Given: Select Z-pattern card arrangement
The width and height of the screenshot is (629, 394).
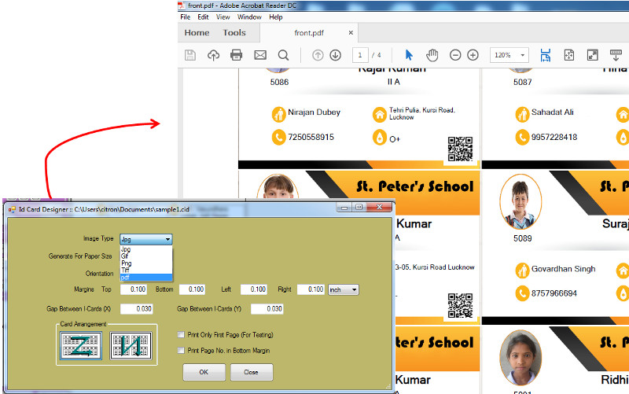Looking at the screenshot, I should (x=79, y=346).
